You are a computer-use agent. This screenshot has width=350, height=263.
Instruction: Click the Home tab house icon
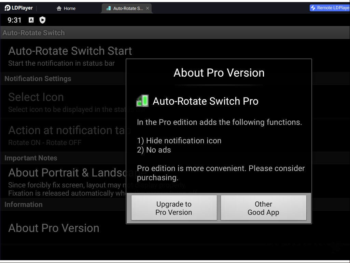59,8
